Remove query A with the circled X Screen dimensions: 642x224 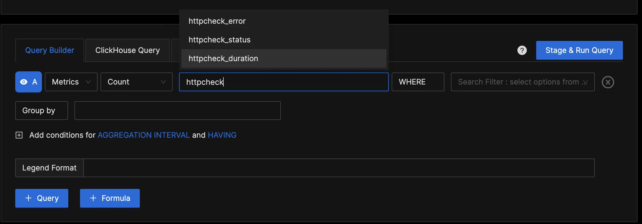(608, 82)
